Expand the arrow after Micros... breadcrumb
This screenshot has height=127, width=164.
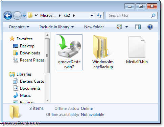(x=60, y=15)
